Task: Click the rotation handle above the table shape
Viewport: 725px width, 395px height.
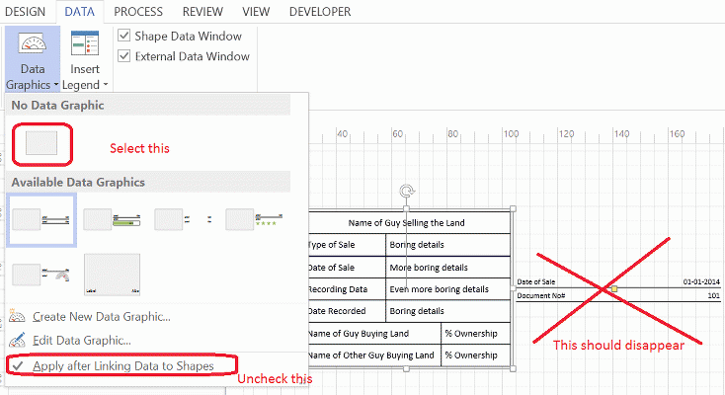Action: click(405, 191)
